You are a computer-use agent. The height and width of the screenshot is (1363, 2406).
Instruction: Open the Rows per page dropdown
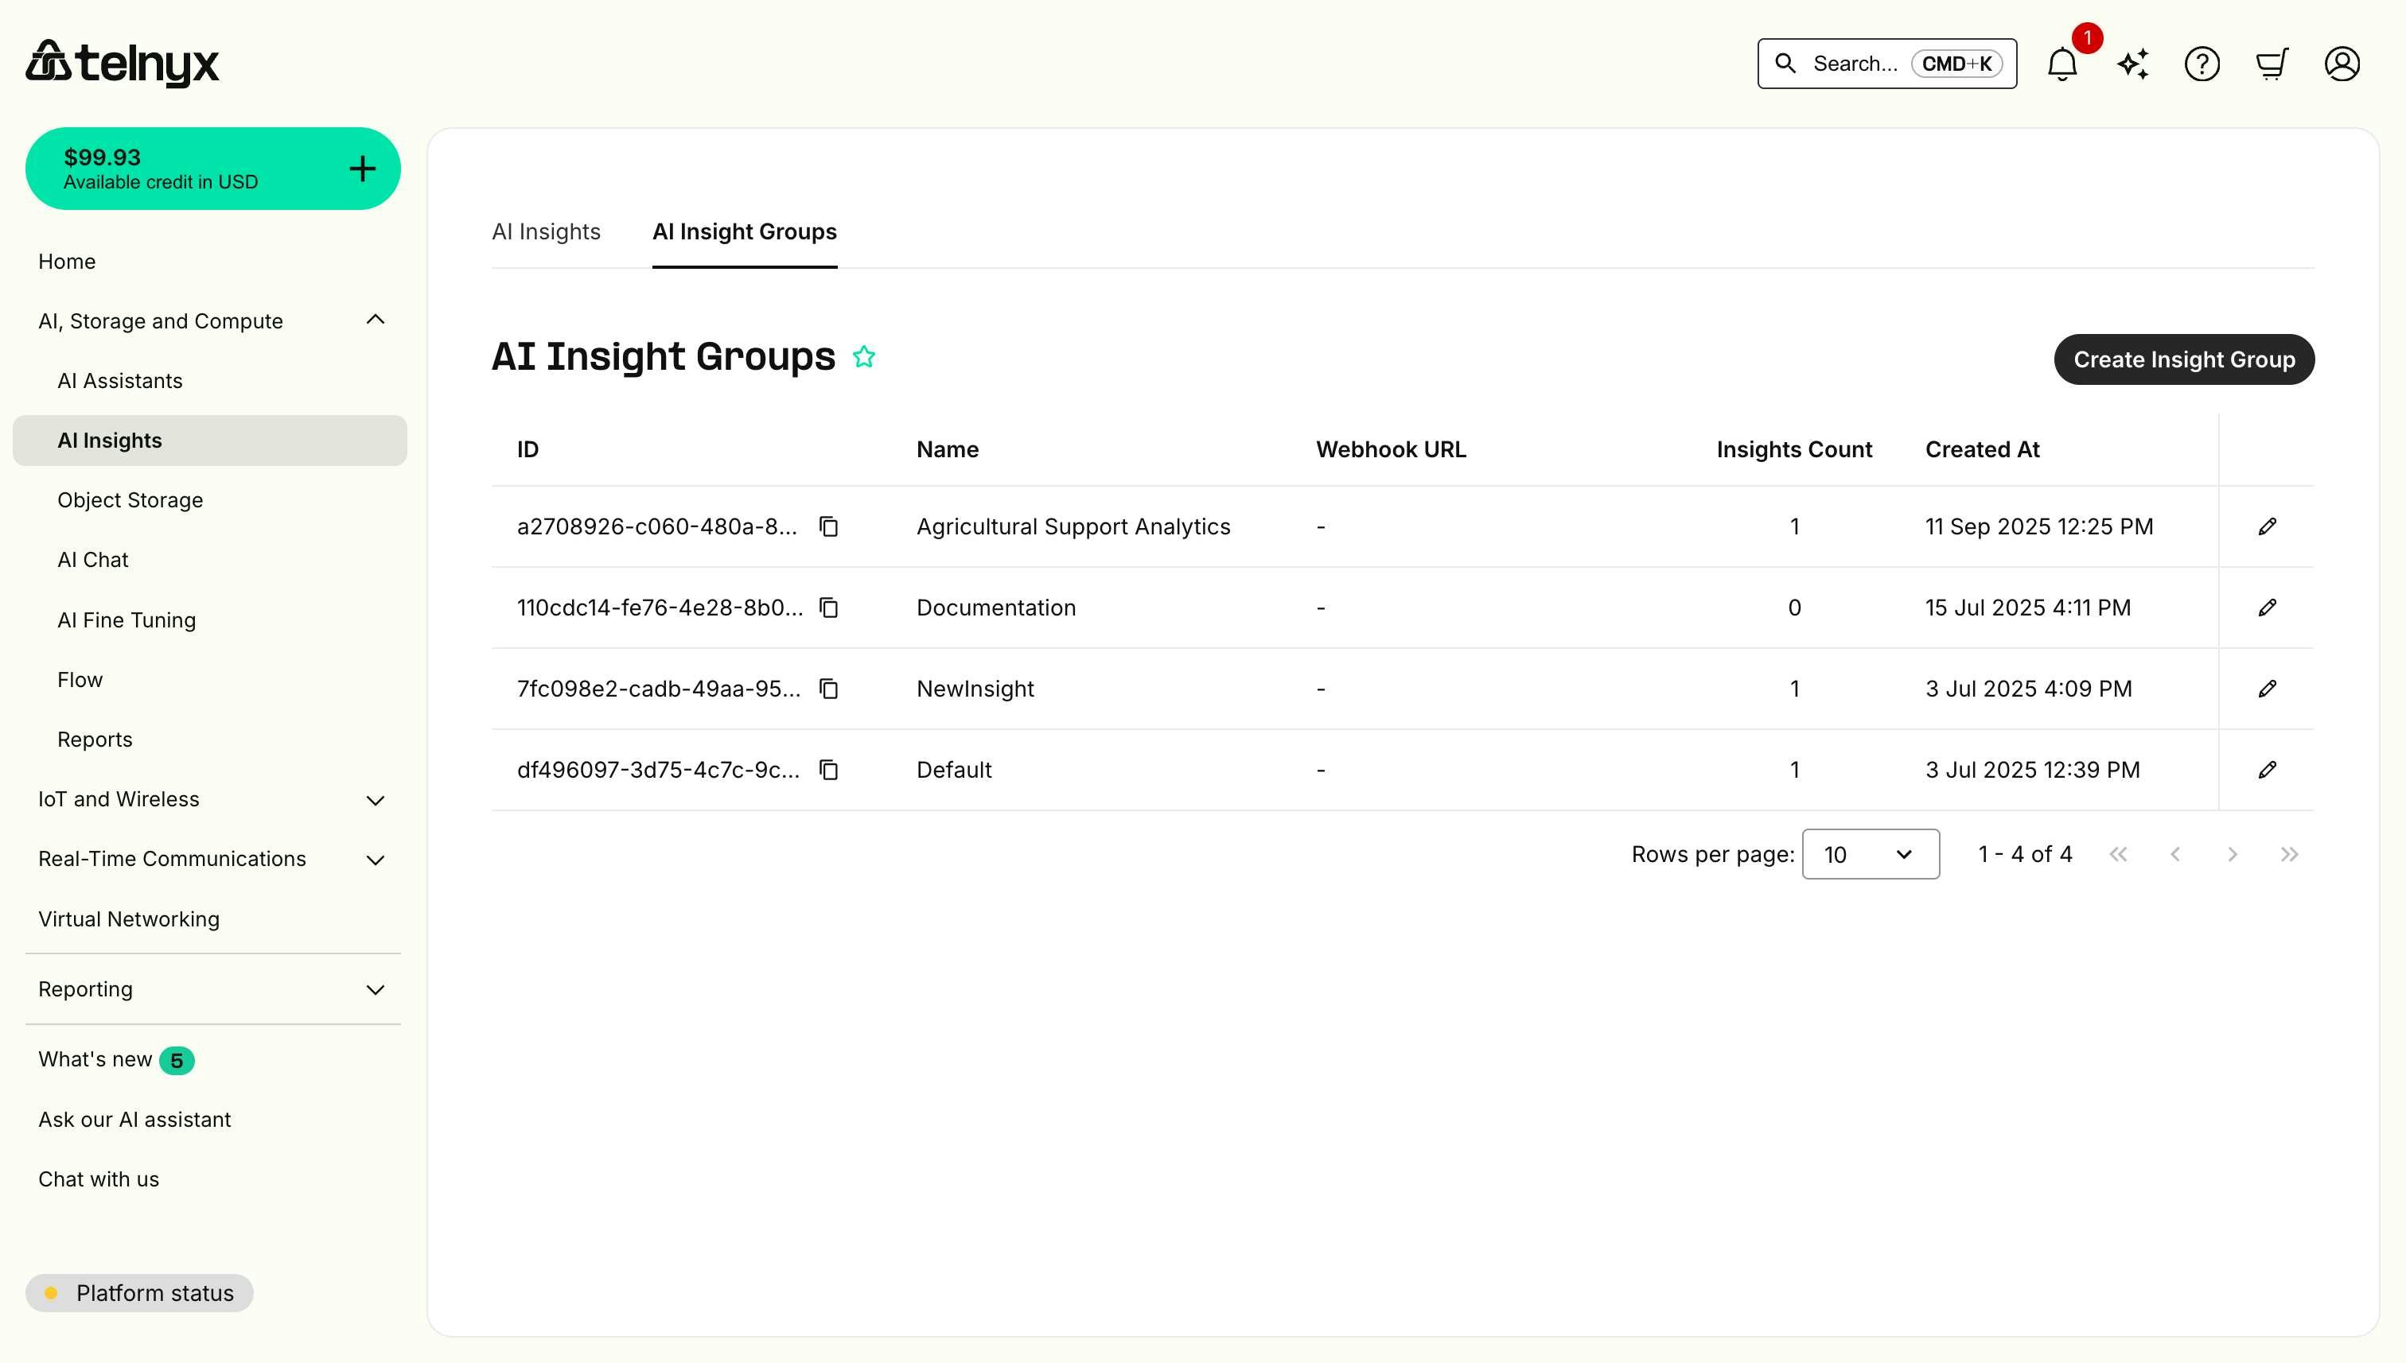[1870, 854]
